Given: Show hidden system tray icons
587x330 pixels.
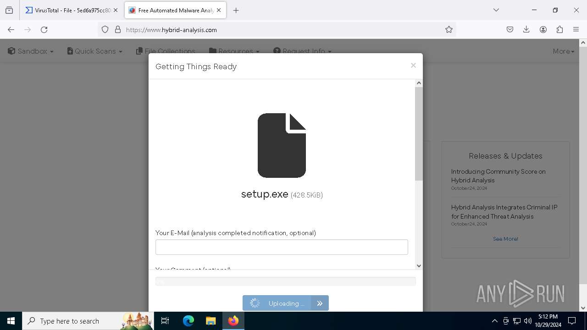Looking at the screenshot, I should tap(494, 321).
